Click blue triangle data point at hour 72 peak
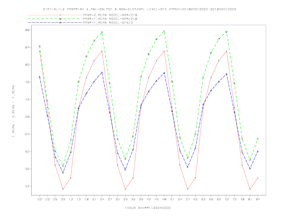The height and width of the screenshot is (217, 281). [226, 74]
